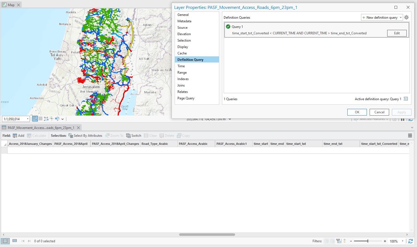Toggle the filter by extent funnel icon
417x247 pixels.
click(x=338, y=241)
